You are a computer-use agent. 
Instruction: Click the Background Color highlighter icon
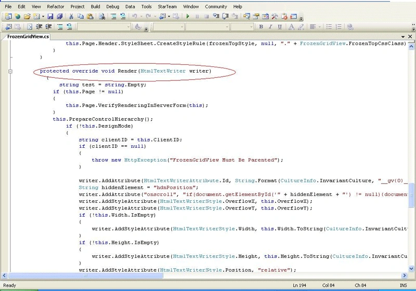(x=301, y=27)
